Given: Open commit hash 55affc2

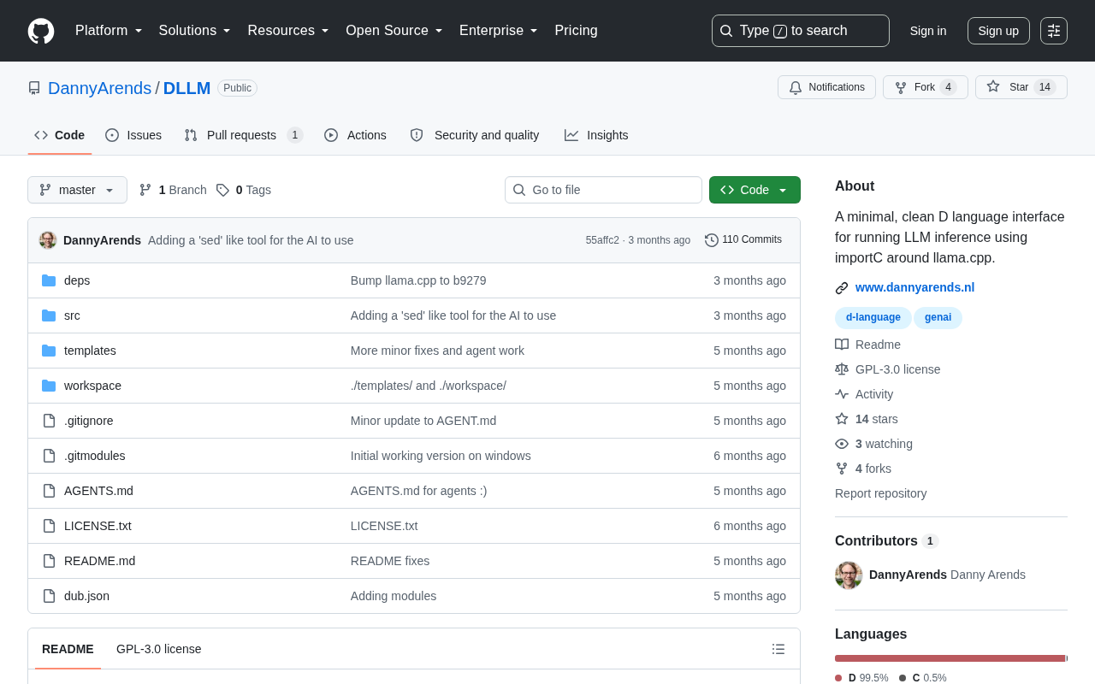Looking at the screenshot, I should click(602, 240).
